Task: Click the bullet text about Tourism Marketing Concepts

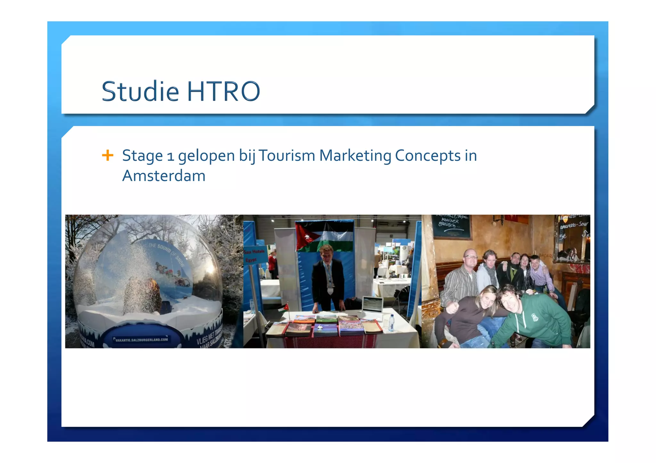Action: pyautogui.click(x=299, y=156)
